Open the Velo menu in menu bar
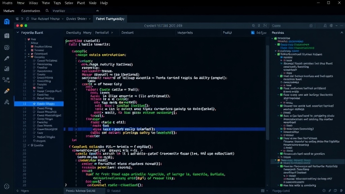 click(x=92, y=3)
